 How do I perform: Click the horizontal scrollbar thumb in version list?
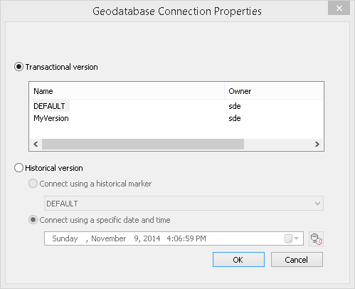pyautogui.click(x=143, y=144)
